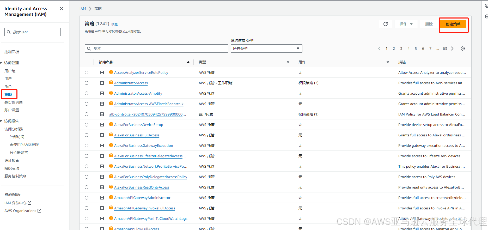Click the icon beside AlexaForBusinessDeviceSetup
Screen dimensions: 488x230
tap(111, 124)
